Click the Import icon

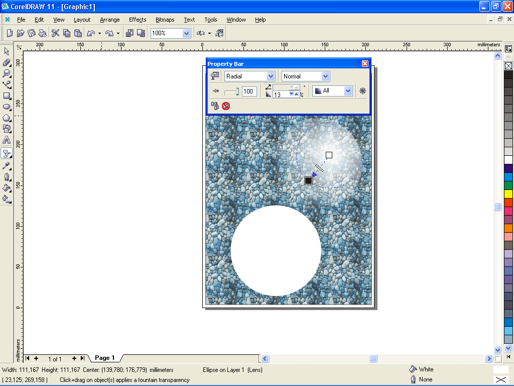[130, 33]
